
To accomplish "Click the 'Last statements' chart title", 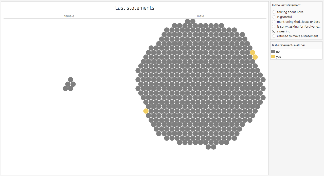I will pyautogui.click(x=135, y=8).
